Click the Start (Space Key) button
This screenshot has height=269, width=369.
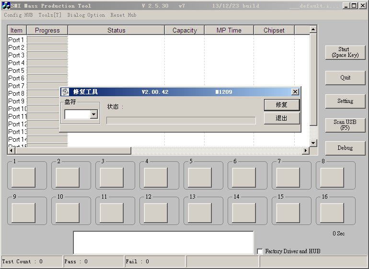point(345,52)
